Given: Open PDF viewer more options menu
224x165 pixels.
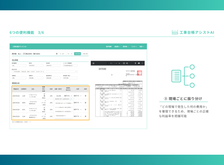Looking at the screenshot, I should (142, 63).
